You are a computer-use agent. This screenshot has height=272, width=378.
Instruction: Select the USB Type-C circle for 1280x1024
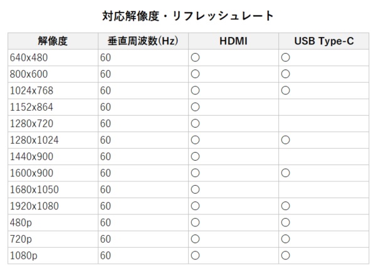(x=285, y=139)
